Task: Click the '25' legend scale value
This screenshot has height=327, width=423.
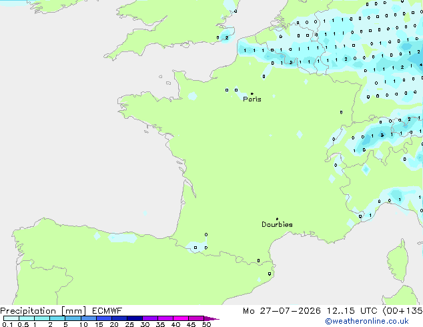Action: pyautogui.click(x=129, y=324)
